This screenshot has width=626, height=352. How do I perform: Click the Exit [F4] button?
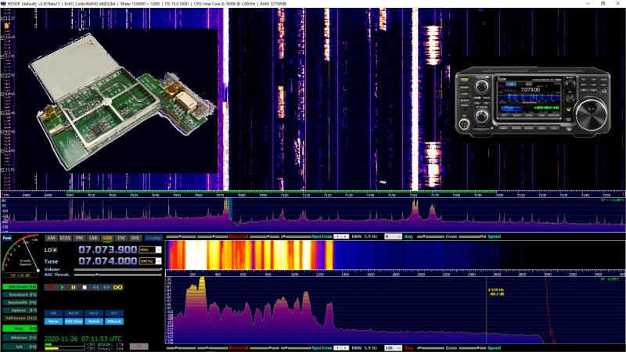pos(20,347)
